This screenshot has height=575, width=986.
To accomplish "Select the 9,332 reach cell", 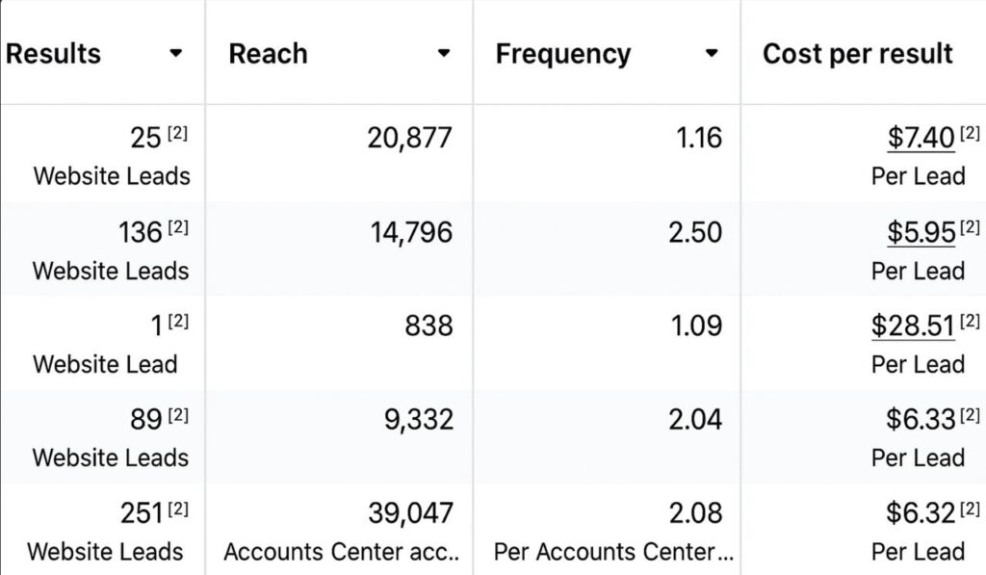I will pos(421,420).
